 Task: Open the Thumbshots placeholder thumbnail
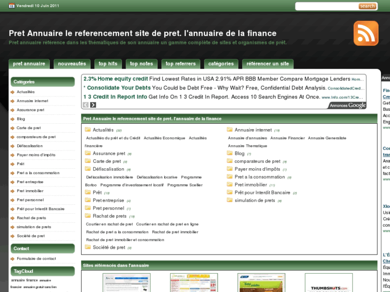pyautogui.click(x=329, y=283)
